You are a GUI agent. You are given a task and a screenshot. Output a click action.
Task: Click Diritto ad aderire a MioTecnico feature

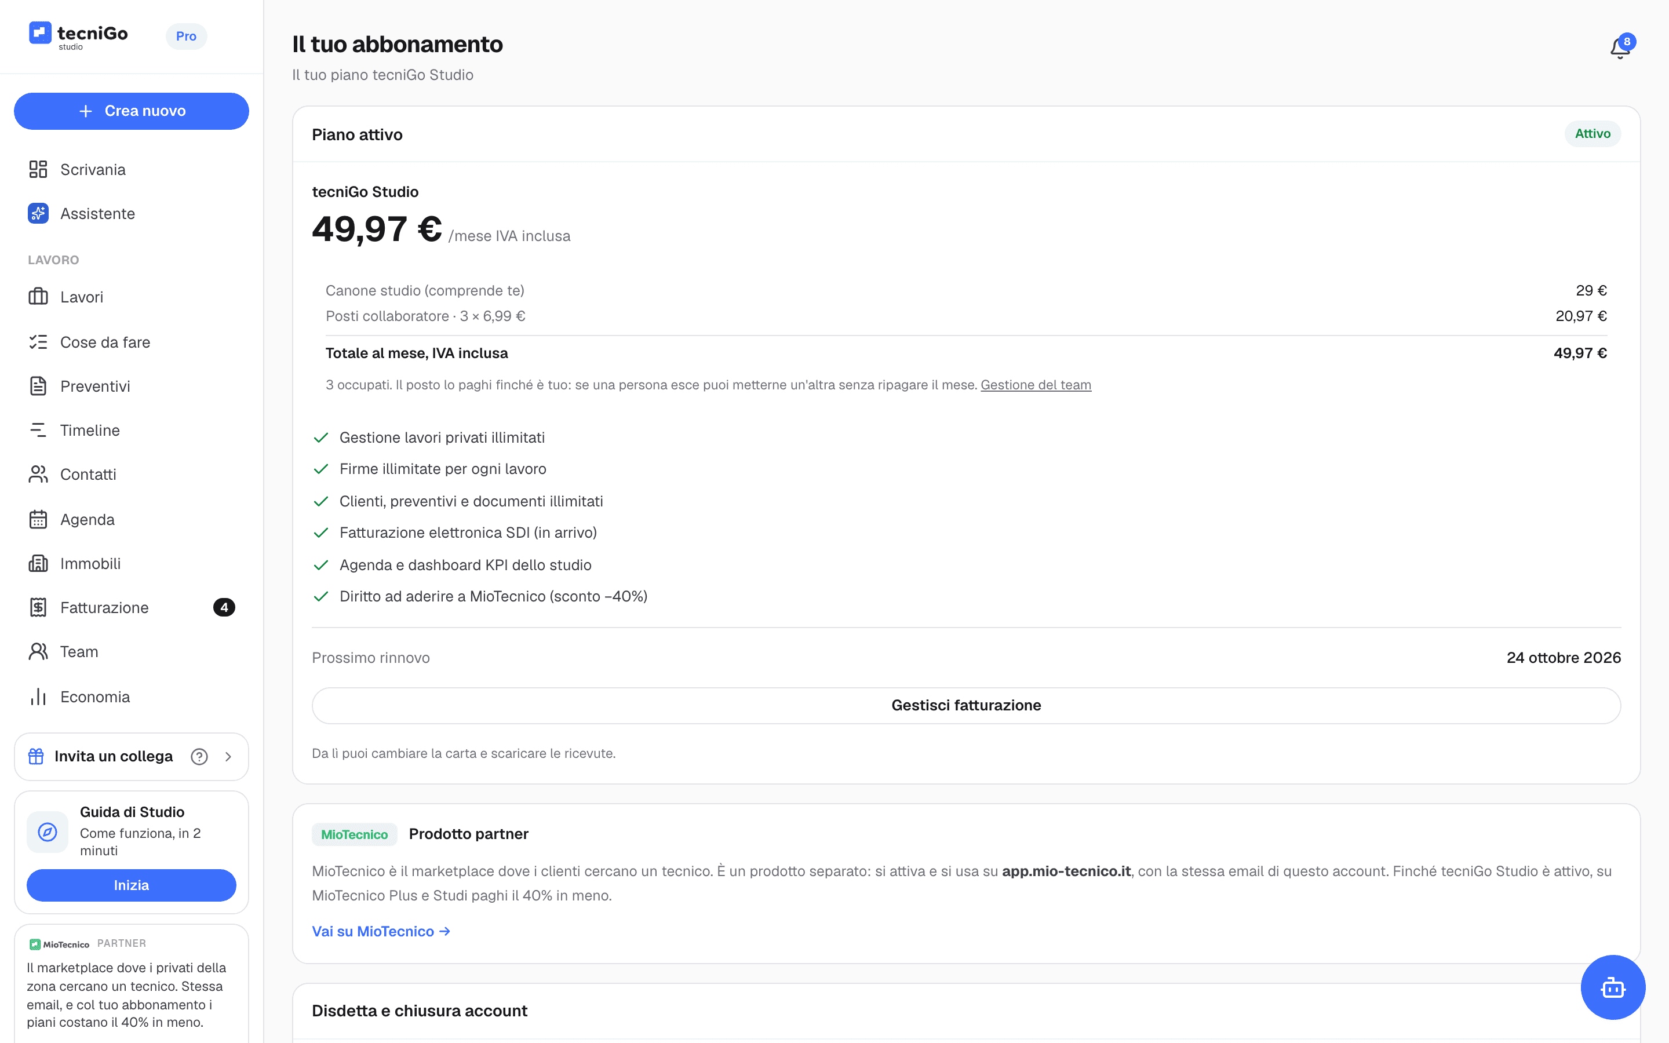tap(493, 596)
